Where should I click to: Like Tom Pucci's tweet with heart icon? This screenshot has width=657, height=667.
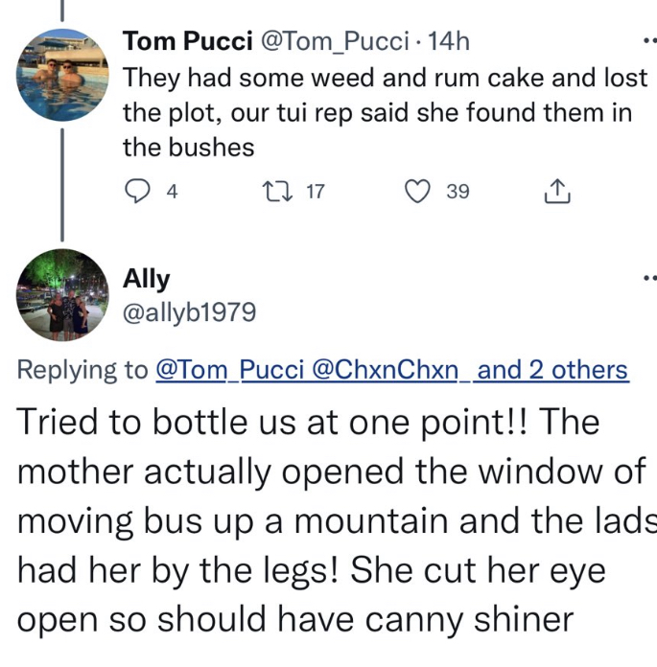pyautogui.click(x=417, y=192)
